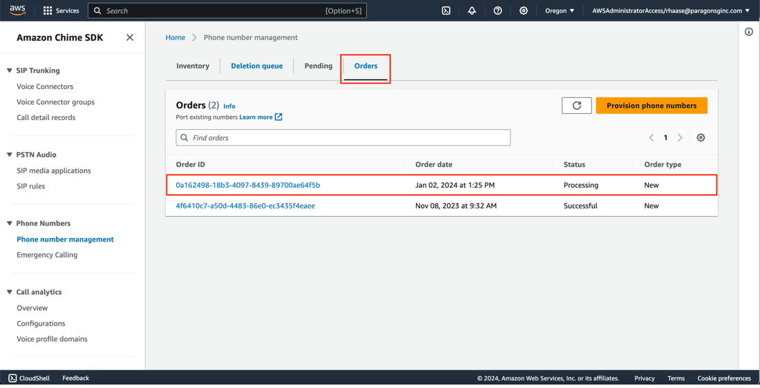
Task: Open Phone number management in sidebar
Action: (x=66, y=240)
